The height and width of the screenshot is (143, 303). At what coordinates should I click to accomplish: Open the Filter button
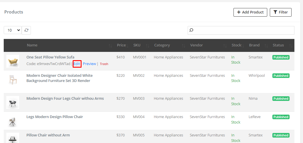click(280, 12)
